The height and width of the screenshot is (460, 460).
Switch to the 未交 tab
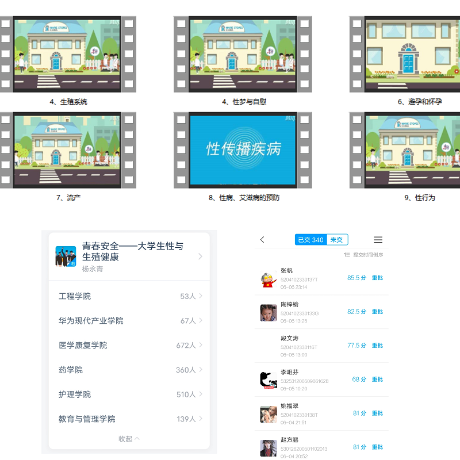[x=337, y=240]
